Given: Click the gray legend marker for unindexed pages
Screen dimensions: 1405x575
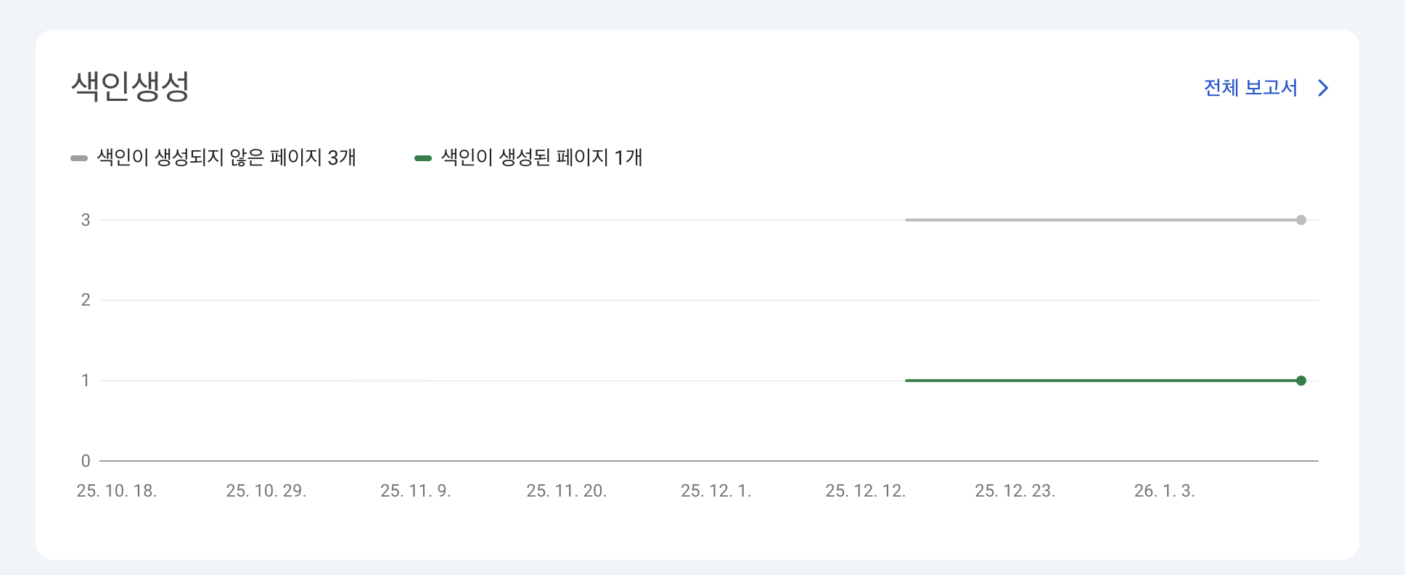Looking at the screenshot, I should (x=78, y=157).
